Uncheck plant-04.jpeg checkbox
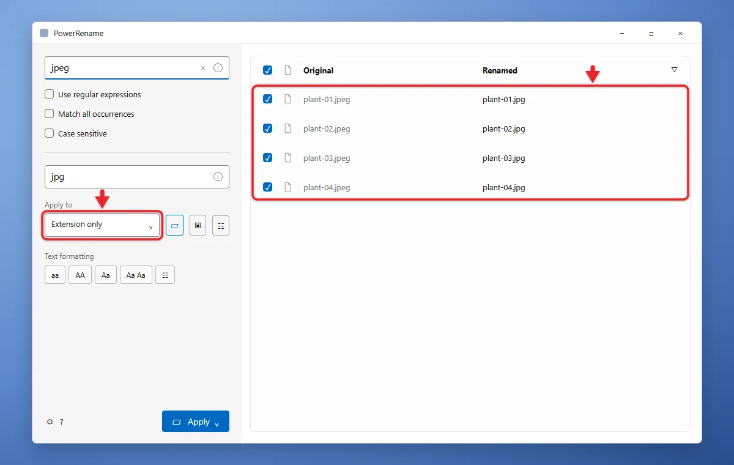 pyautogui.click(x=267, y=187)
